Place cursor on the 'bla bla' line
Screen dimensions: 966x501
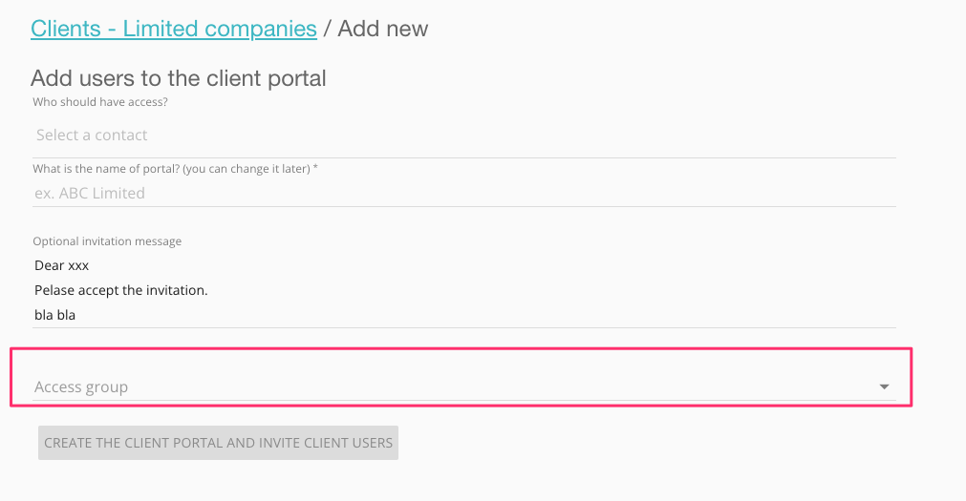click(54, 313)
